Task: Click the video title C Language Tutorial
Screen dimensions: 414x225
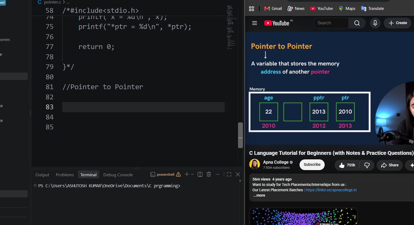Action: tap(331, 153)
